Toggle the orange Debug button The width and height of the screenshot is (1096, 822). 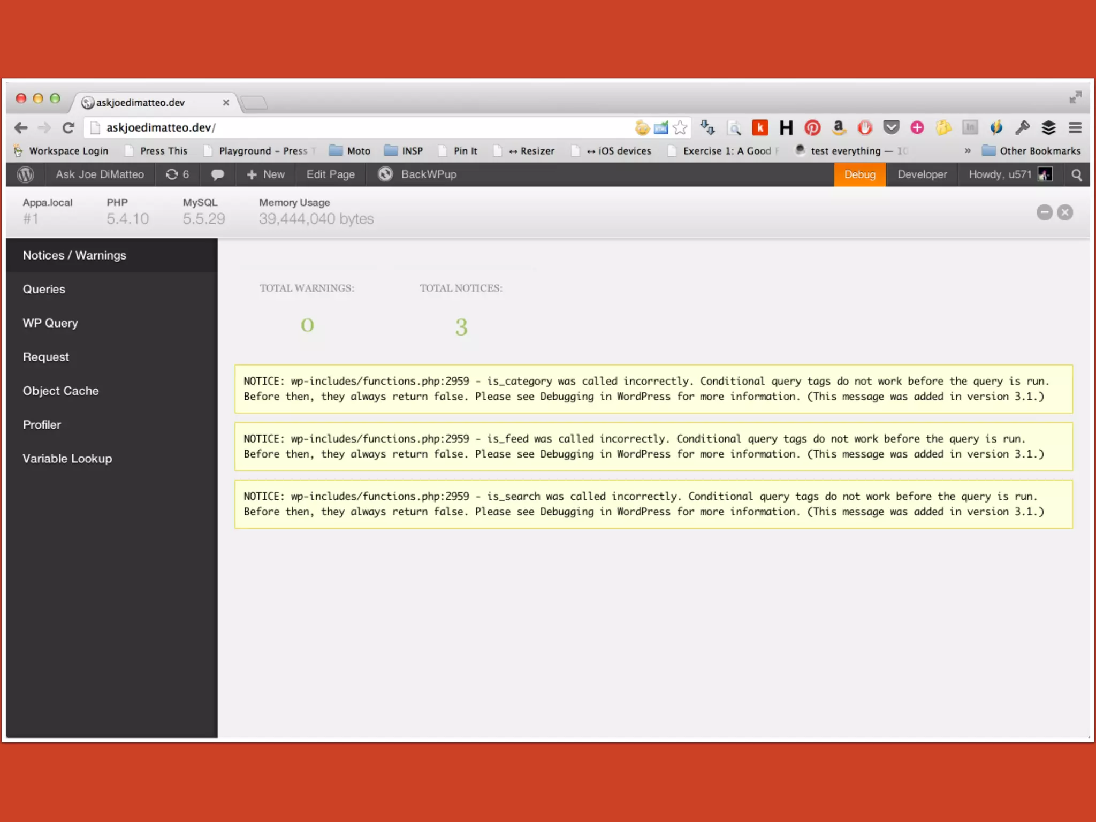point(859,174)
